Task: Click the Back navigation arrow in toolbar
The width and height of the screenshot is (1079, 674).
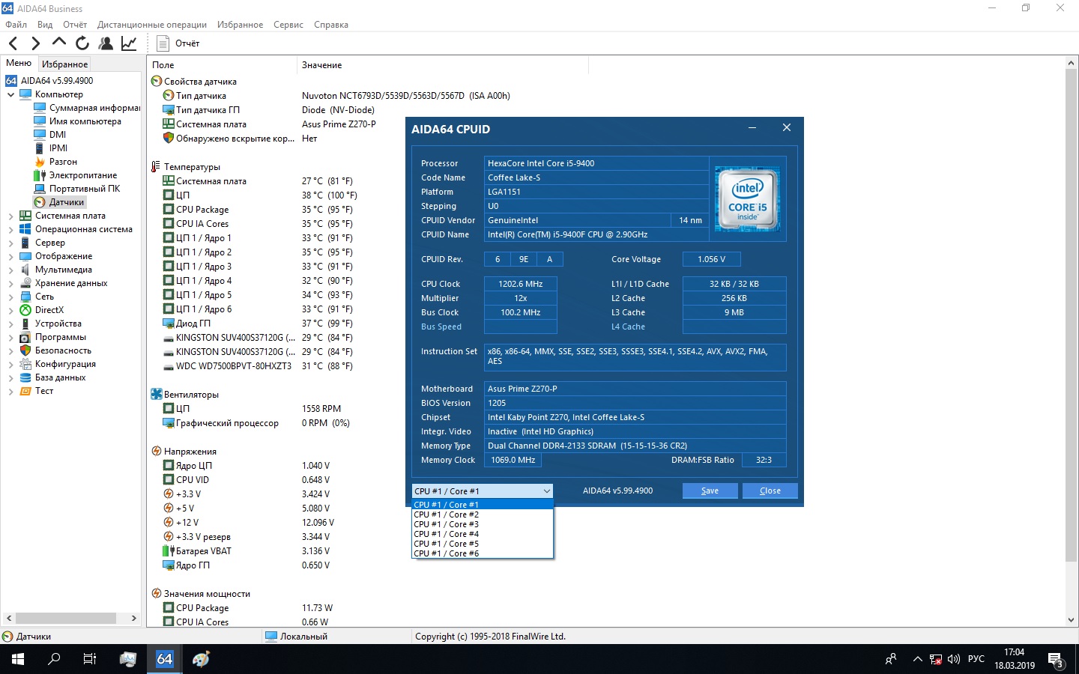Action: coord(13,43)
